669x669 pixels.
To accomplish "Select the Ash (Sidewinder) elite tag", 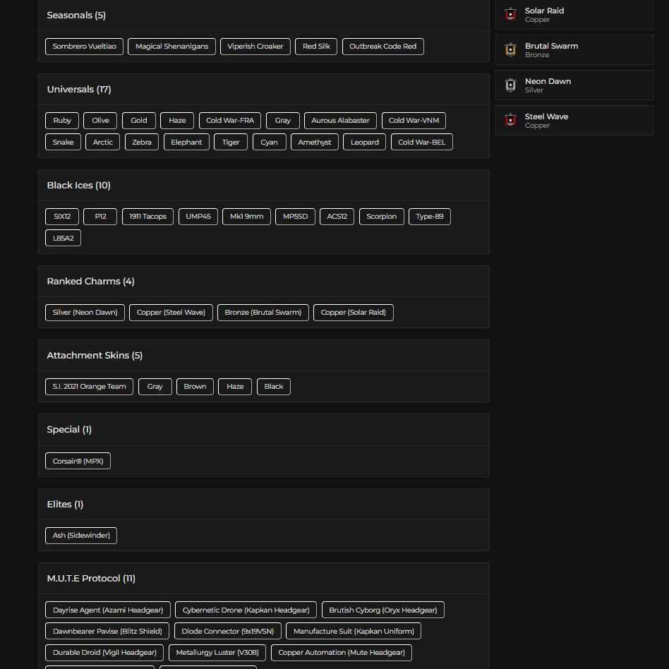I will click(x=81, y=536).
